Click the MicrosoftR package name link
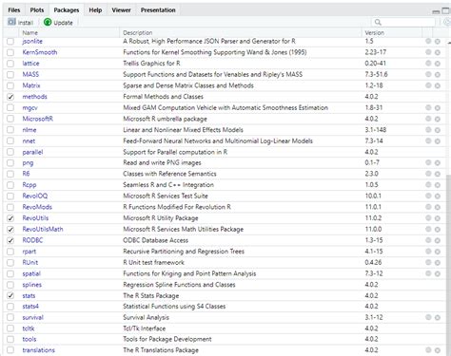This screenshot has height=356, width=451. pos(37,119)
